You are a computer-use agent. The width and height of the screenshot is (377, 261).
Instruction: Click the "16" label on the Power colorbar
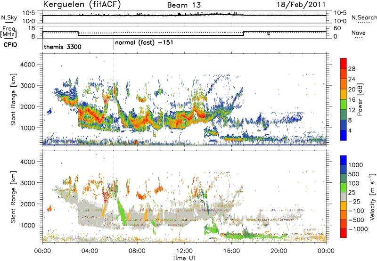(352, 100)
